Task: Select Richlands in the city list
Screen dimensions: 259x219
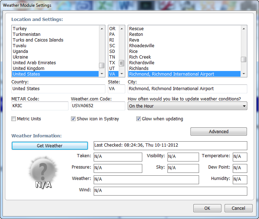Action: (139, 68)
